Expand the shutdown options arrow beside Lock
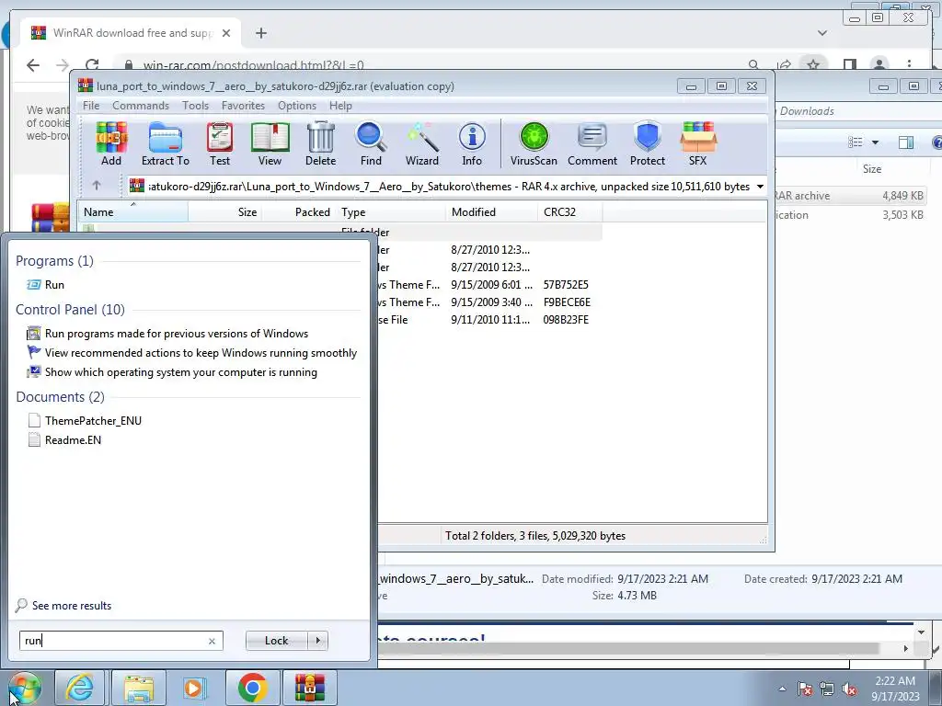This screenshot has height=706, width=942. [317, 641]
